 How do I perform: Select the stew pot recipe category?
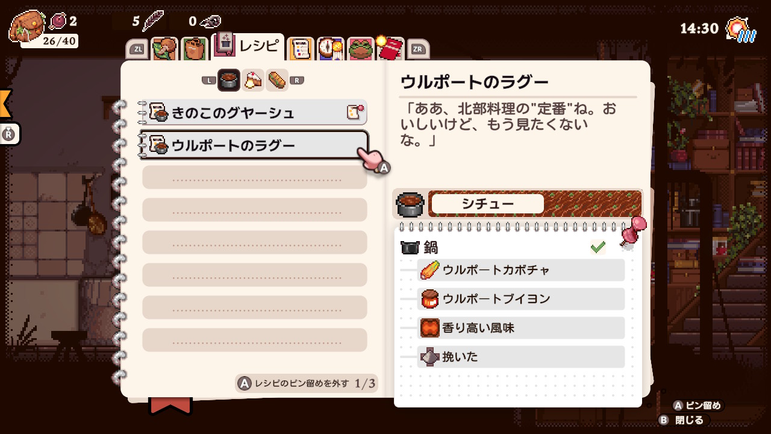[229, 80]
